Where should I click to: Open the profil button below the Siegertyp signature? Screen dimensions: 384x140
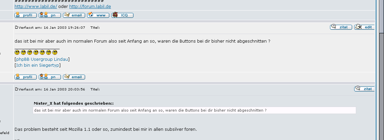click(26, 77)
